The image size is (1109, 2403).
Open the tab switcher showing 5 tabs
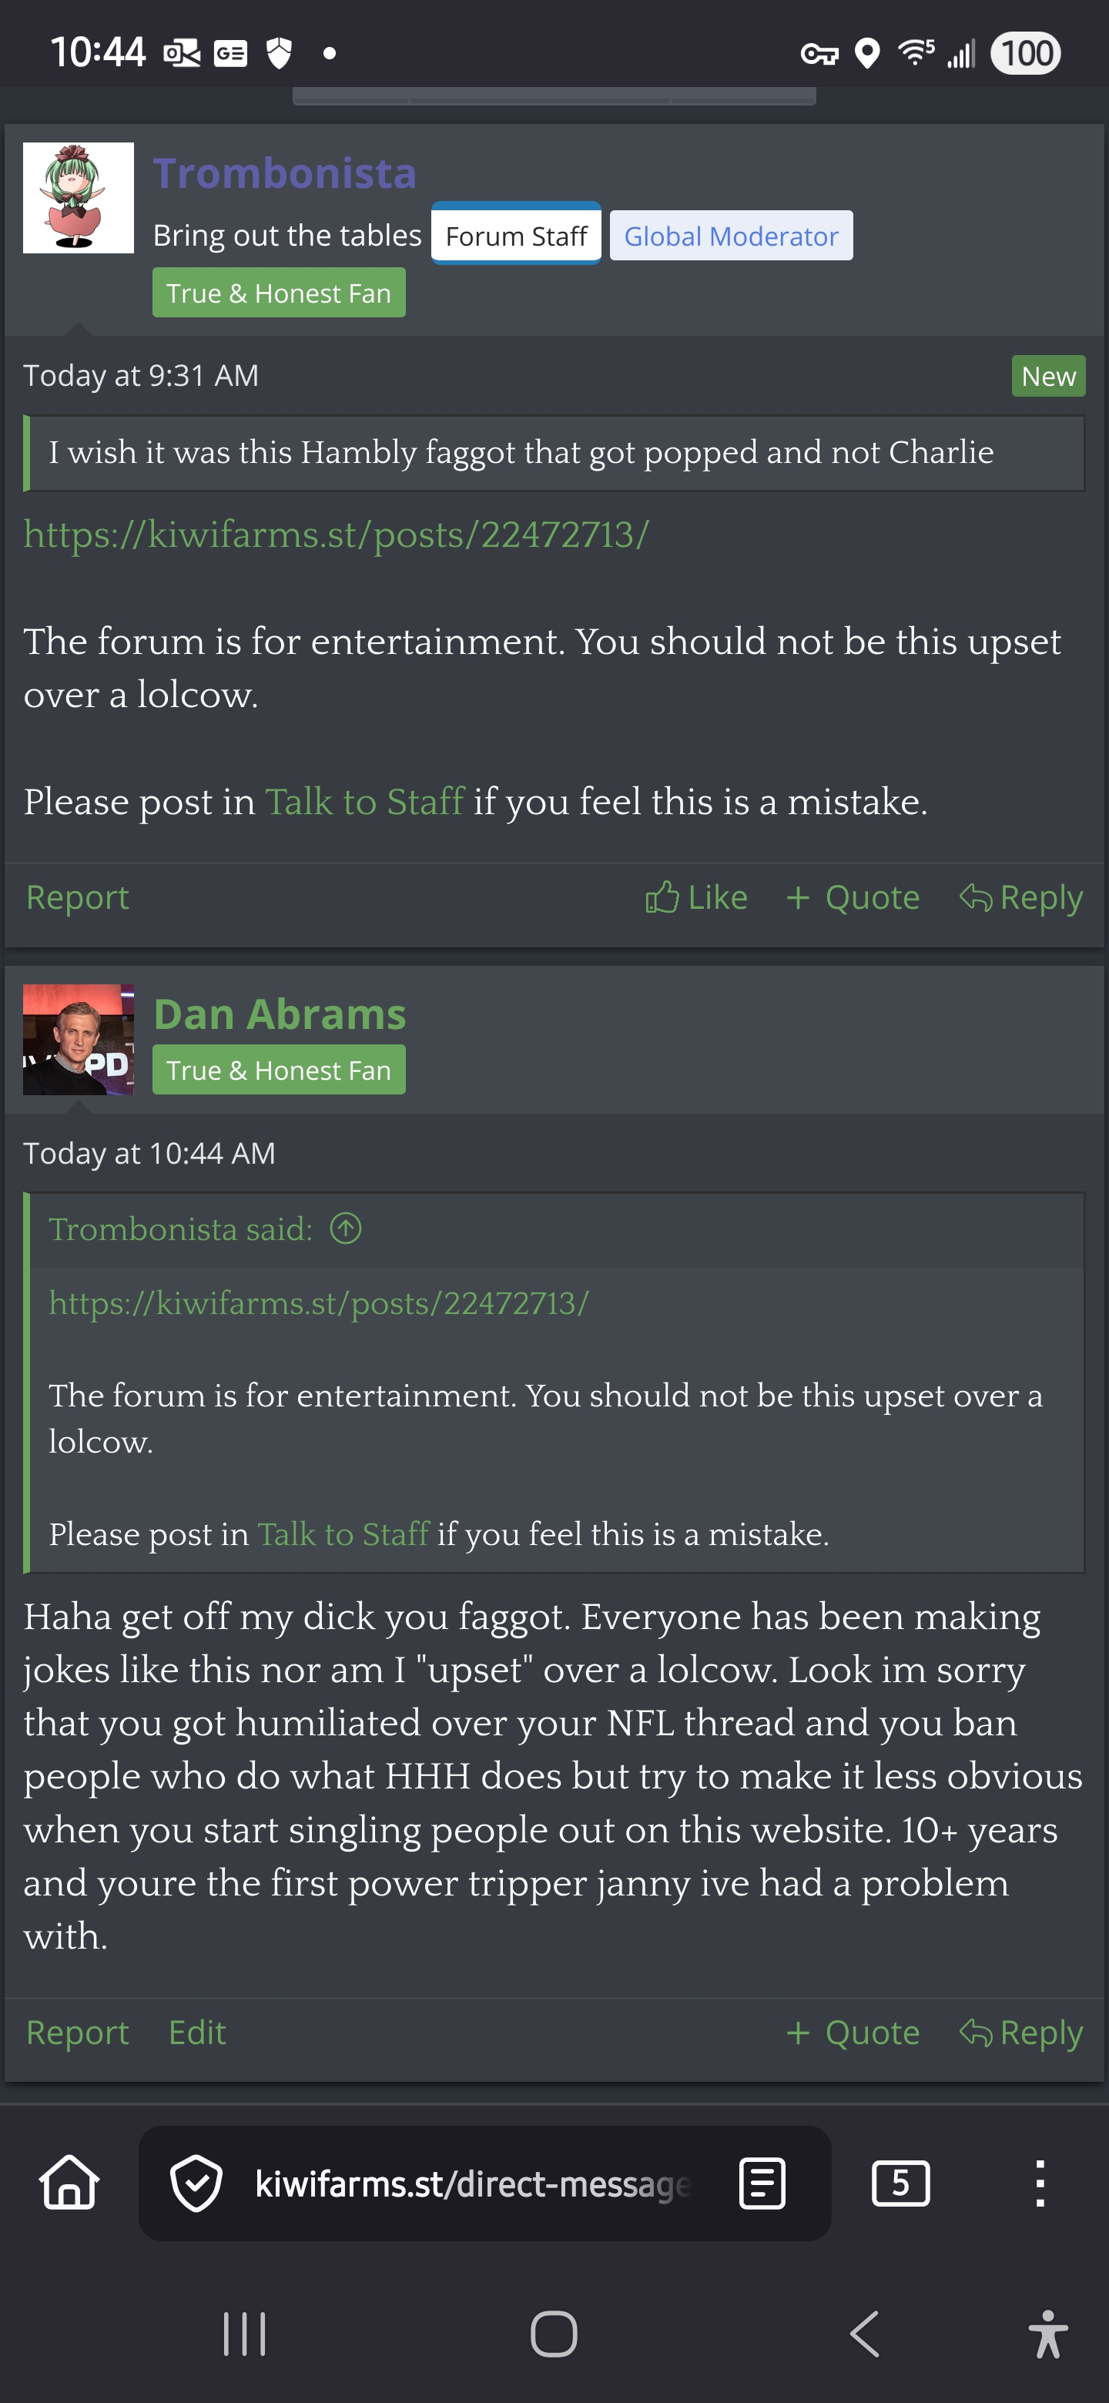(x=900, y=2183)
